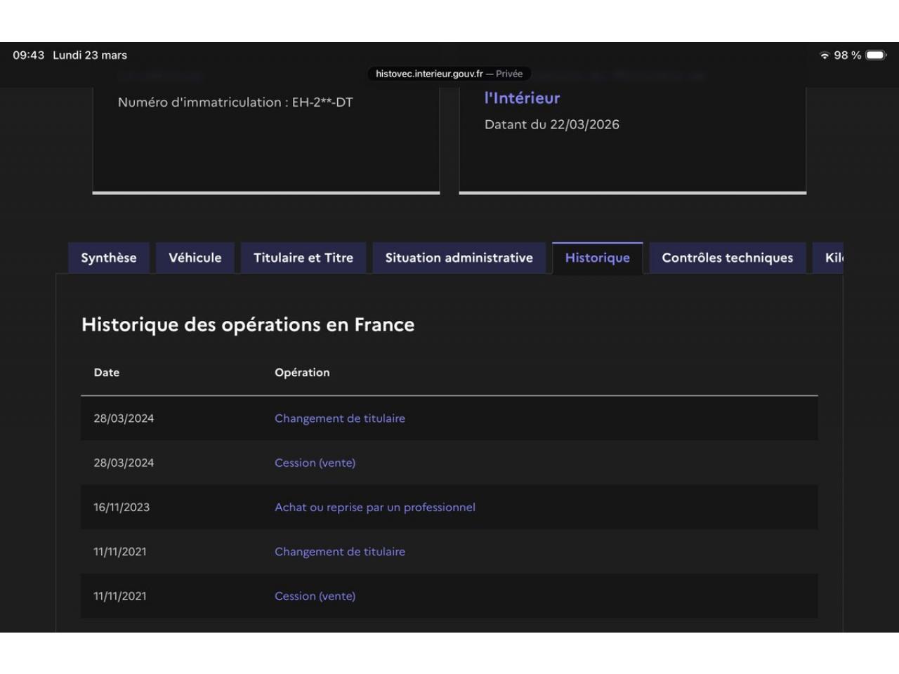The image size is (899, 674).
Task: Tap the Wi-Fi status icon
Action: pyautogui.click(x=825, y=55)
